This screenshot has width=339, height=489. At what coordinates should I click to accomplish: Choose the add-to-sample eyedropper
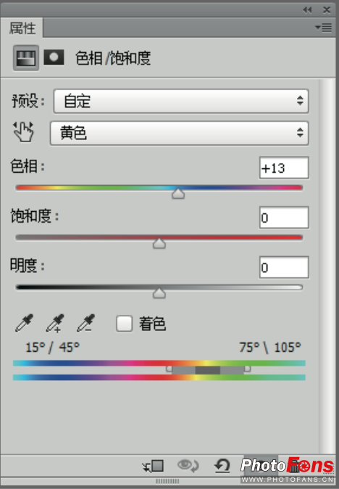(55, 323)
